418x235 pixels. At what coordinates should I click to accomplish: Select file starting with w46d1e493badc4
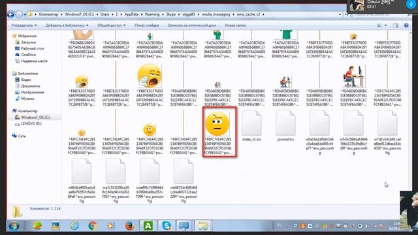pyautogui.click(x=82, y=181)
